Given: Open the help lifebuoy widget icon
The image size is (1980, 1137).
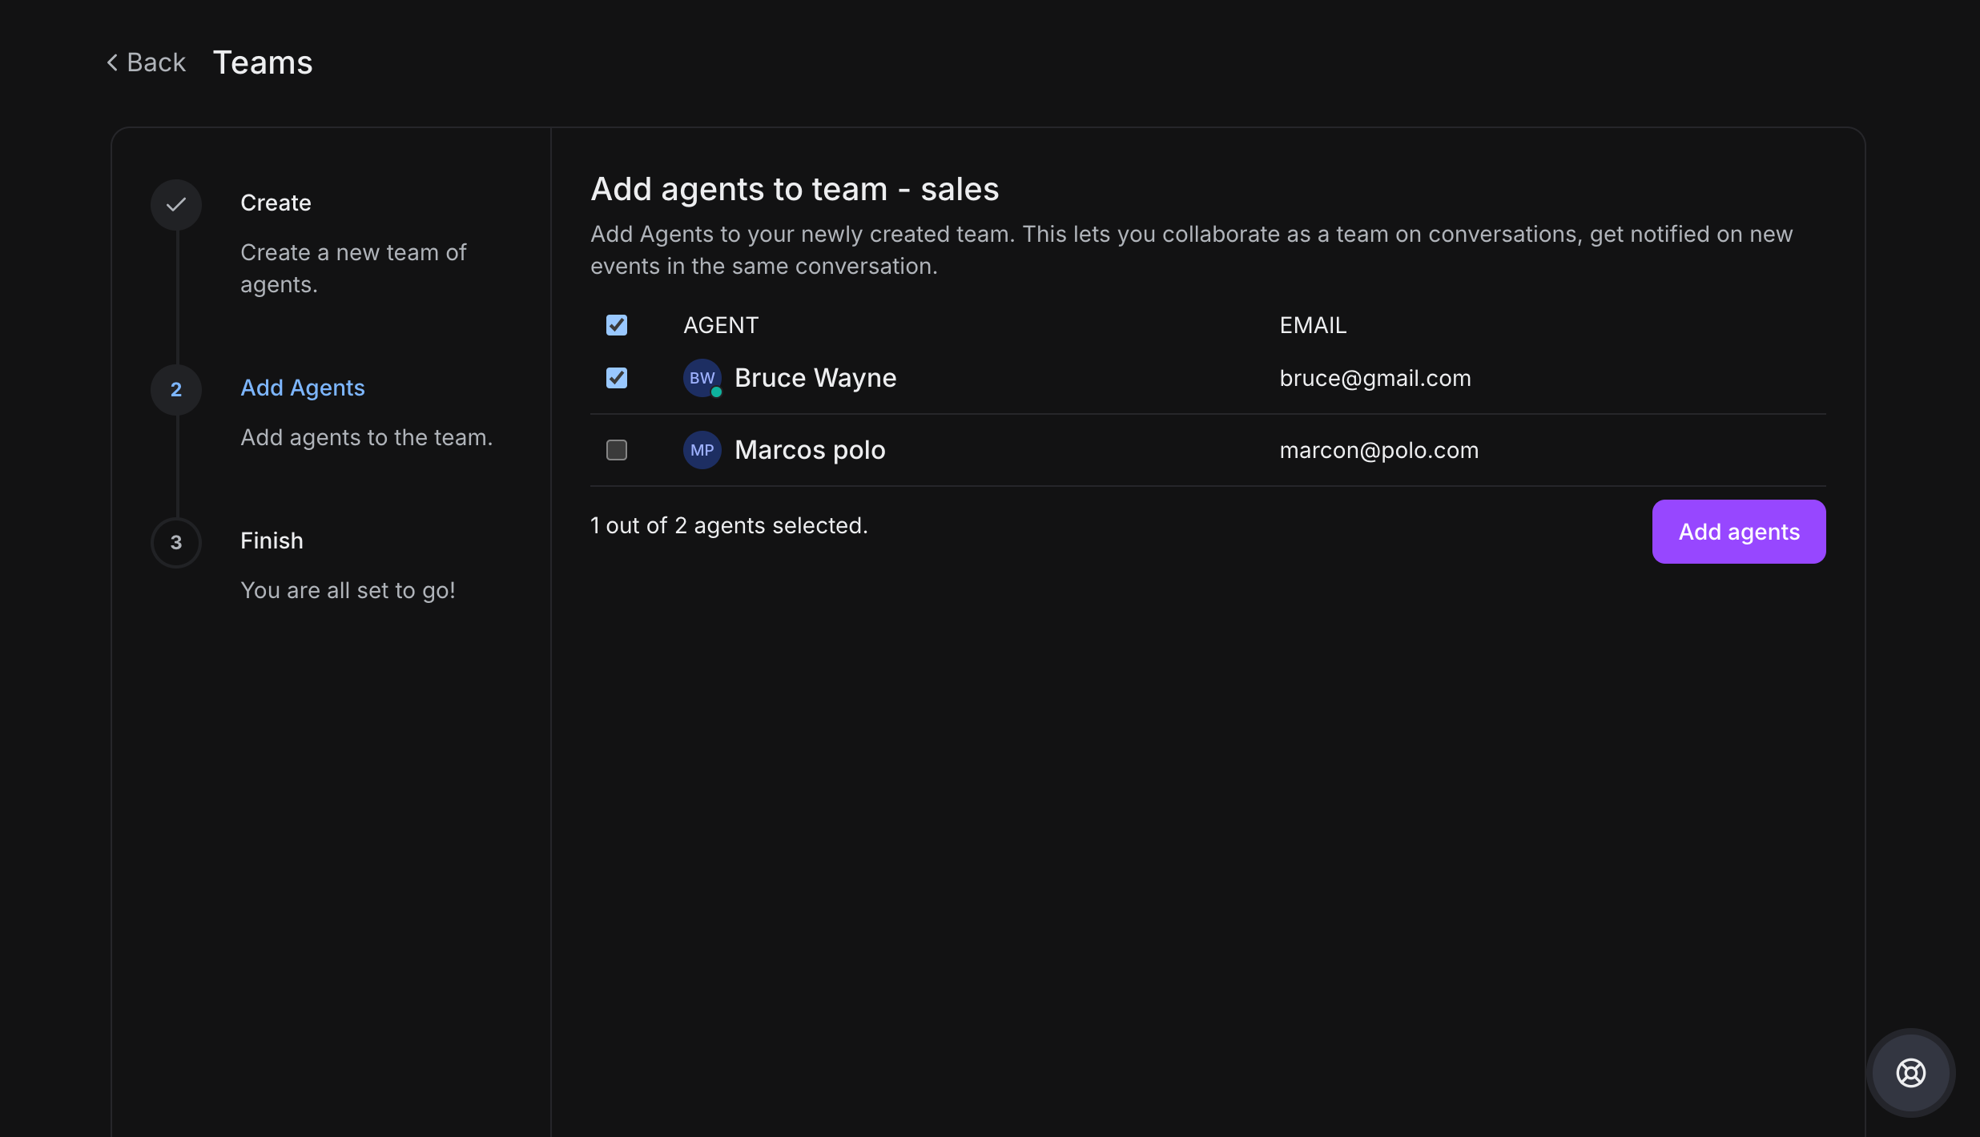Looking at the screenshot, I should 1910,1072.
